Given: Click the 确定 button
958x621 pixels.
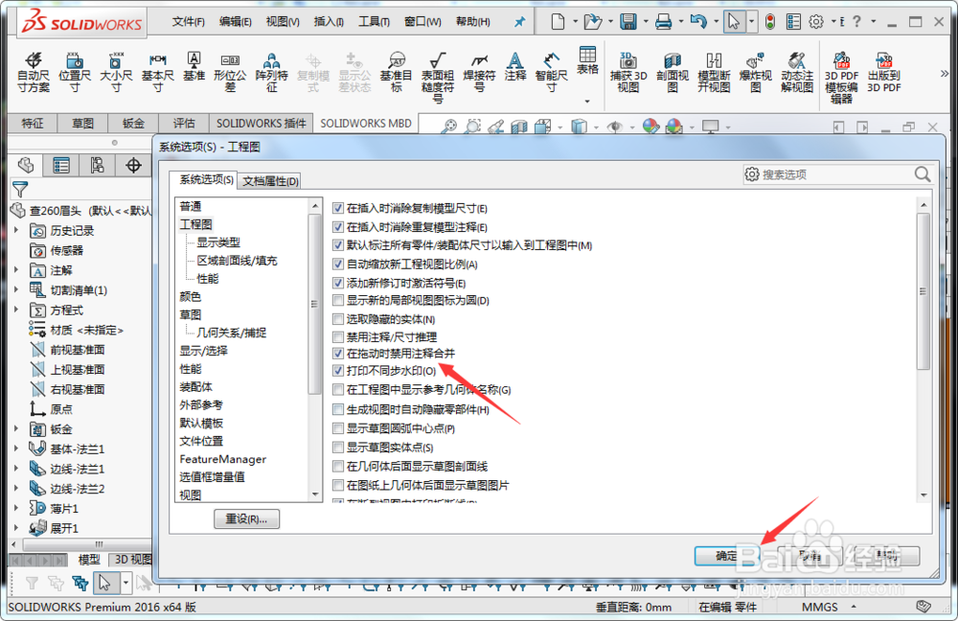Looking at the screenshot, I should click(726, 556).
